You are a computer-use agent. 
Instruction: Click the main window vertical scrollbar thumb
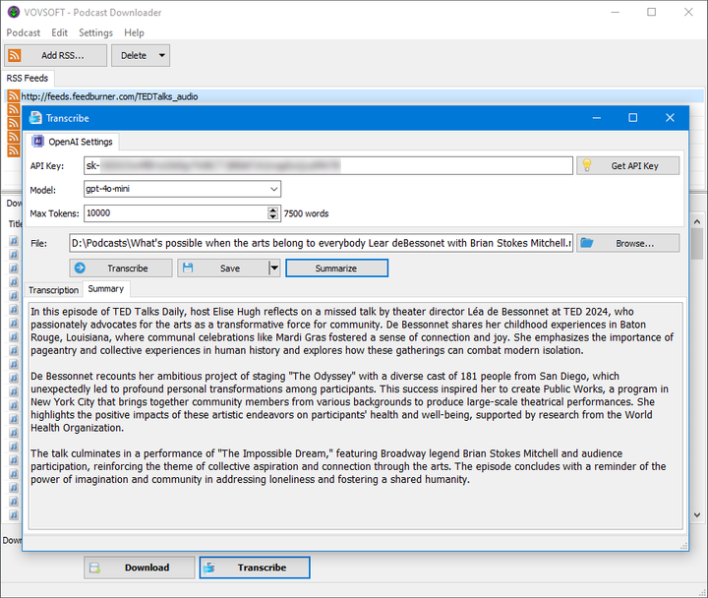click(x=697, y=244)
